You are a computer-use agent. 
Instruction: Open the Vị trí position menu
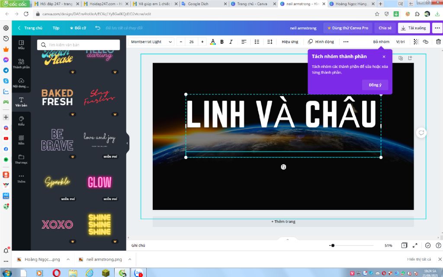(x=400, y=42)
